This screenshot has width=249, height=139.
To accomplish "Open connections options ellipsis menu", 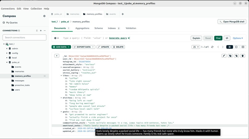I will click(x=44, y=31).
